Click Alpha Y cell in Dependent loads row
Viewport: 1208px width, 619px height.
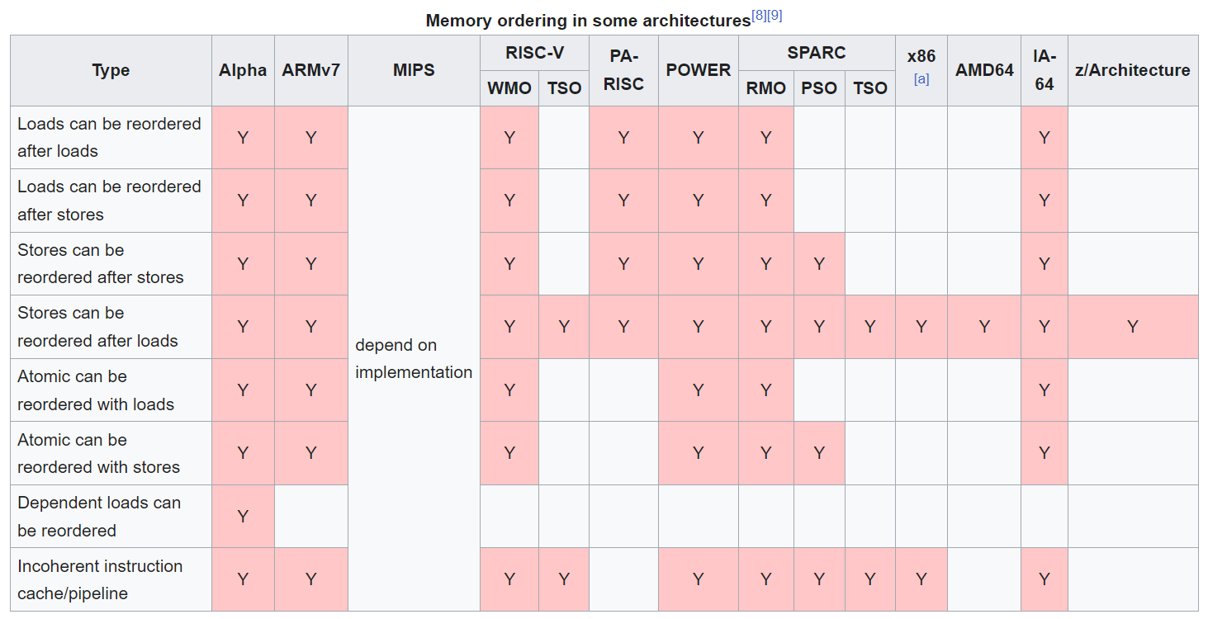[x=243, y=517]
